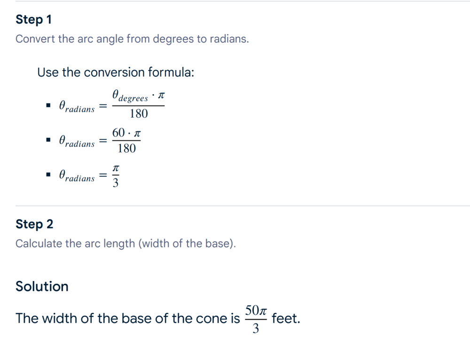
Task: Click the "Solution" heading
Action: (42, 287)
